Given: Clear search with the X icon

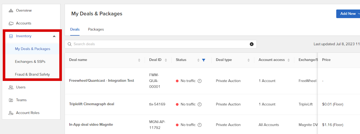Looking at the screenshot, I should (252, 44).
